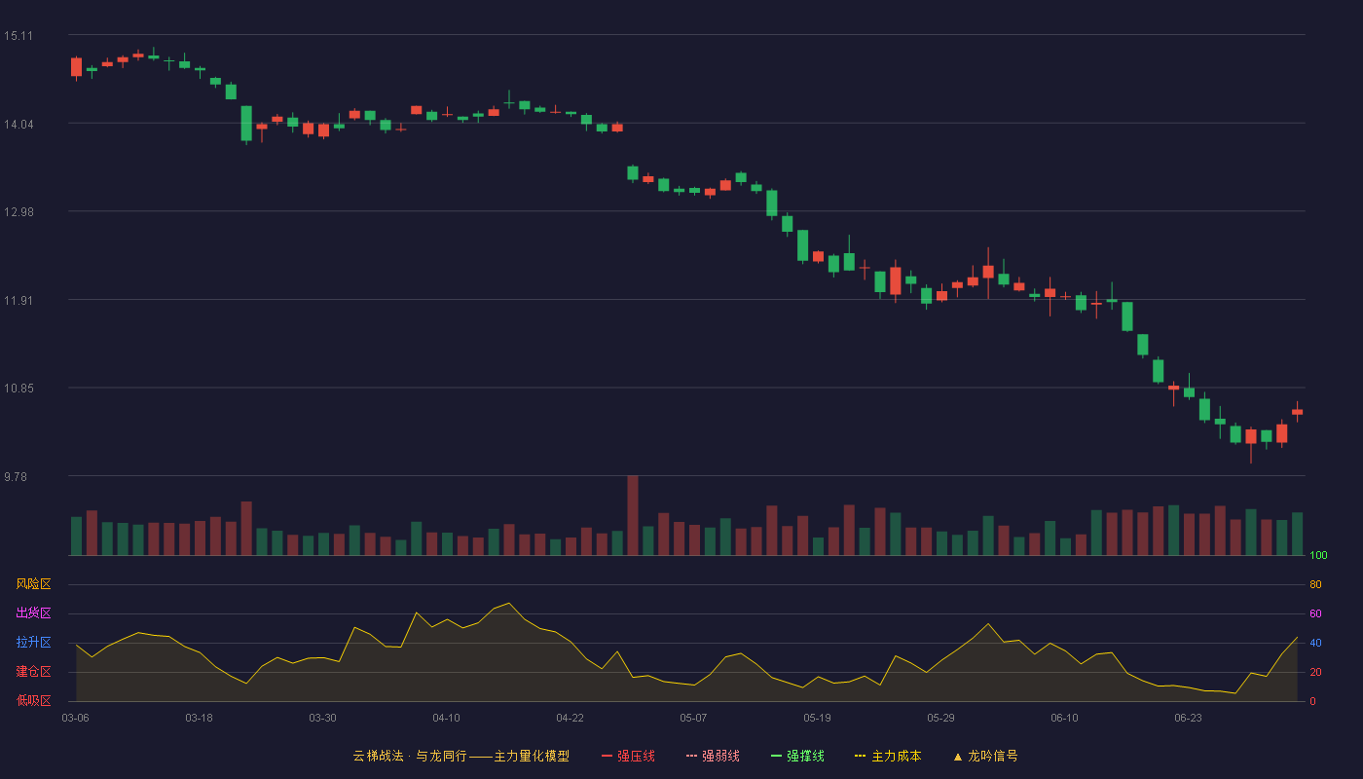Toggle the 强撑线 legend entry
1363x779 pixels.
[797, 756]
